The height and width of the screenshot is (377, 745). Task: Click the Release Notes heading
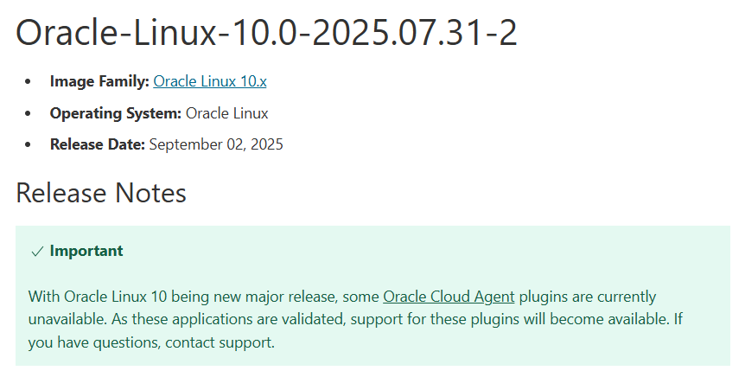point(101,193)
